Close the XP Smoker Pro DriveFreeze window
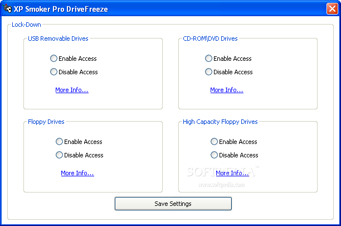341x226 pixels. pos(332,9)
